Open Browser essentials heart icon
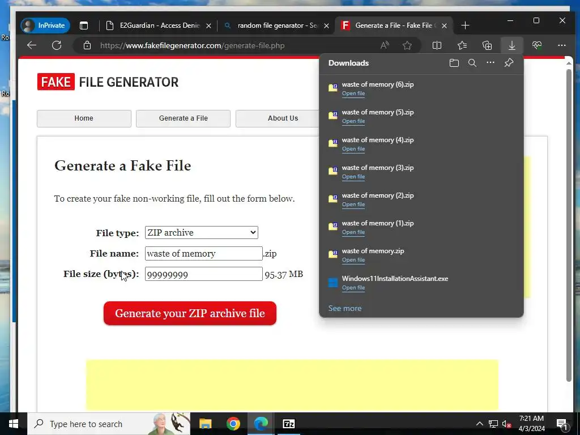This screenshot has width=580, height=435. pyautogui.click(x=537, y=45)
